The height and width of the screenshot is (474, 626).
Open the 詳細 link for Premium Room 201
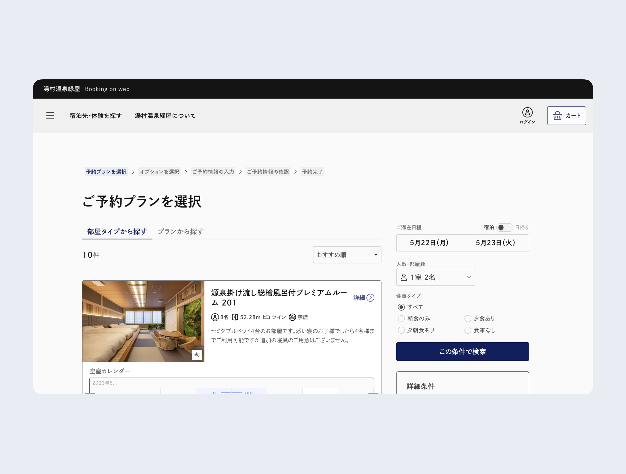(363, 298)
